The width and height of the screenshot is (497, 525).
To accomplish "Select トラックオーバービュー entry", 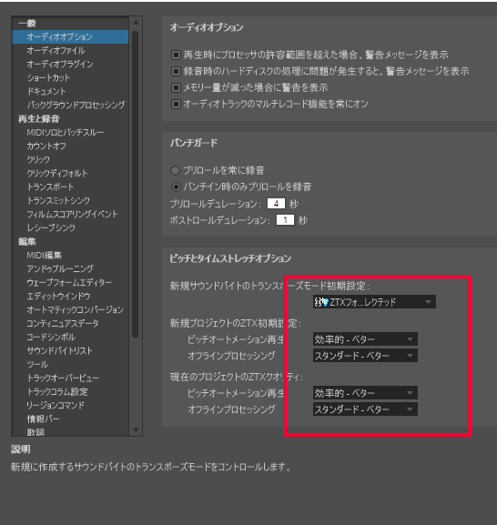I will click(63, 379).
